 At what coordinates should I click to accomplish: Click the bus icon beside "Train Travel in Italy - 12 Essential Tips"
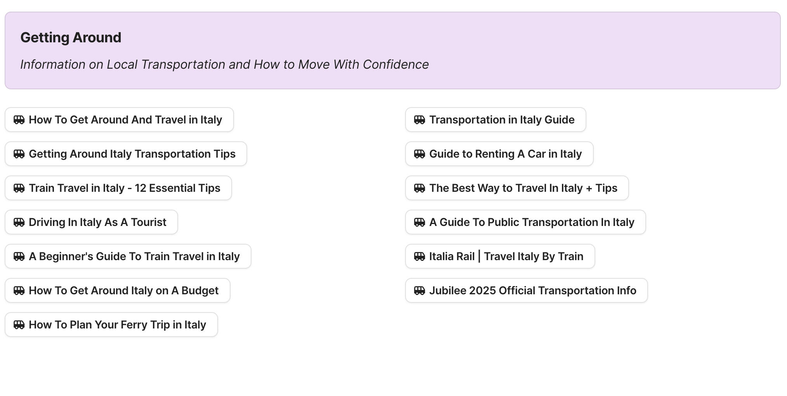tap(19, 188)
